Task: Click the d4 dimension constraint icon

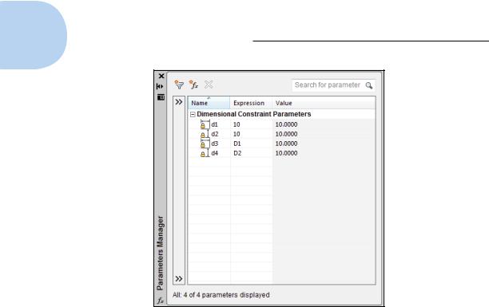Action: 205,153
